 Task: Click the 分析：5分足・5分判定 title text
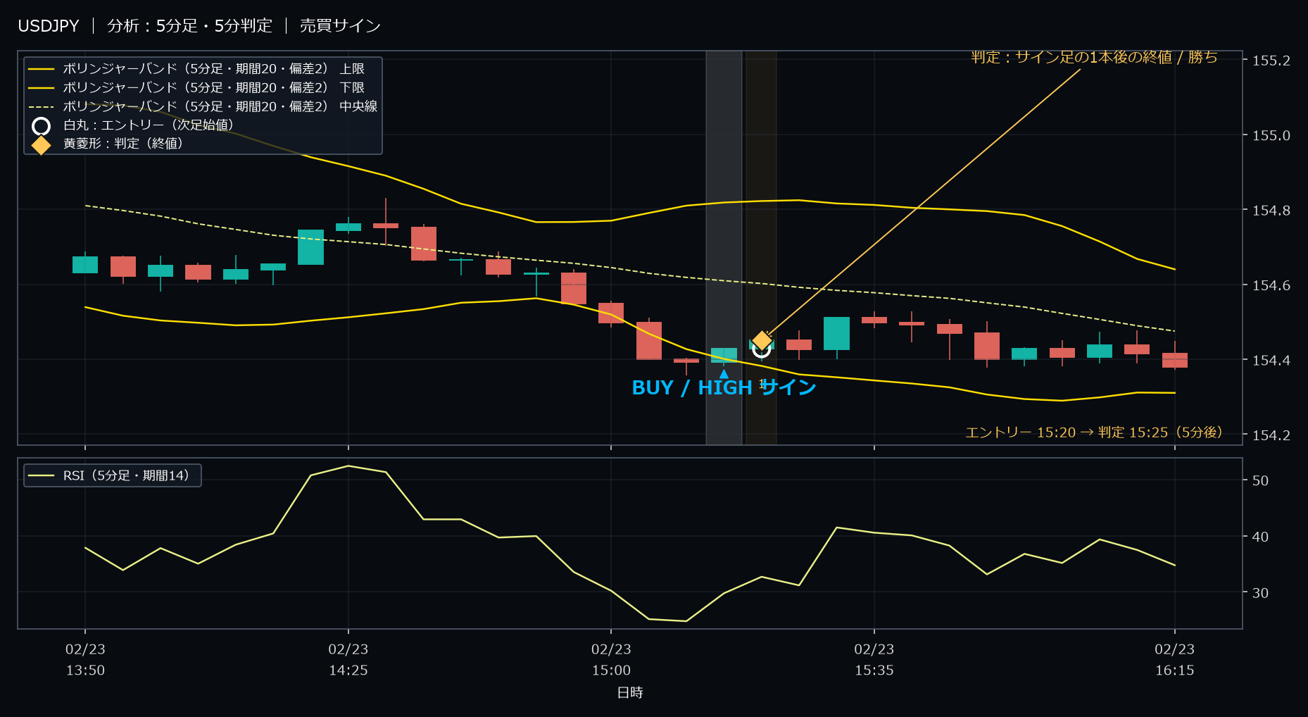pyautogui.click(x=190, y=26)
